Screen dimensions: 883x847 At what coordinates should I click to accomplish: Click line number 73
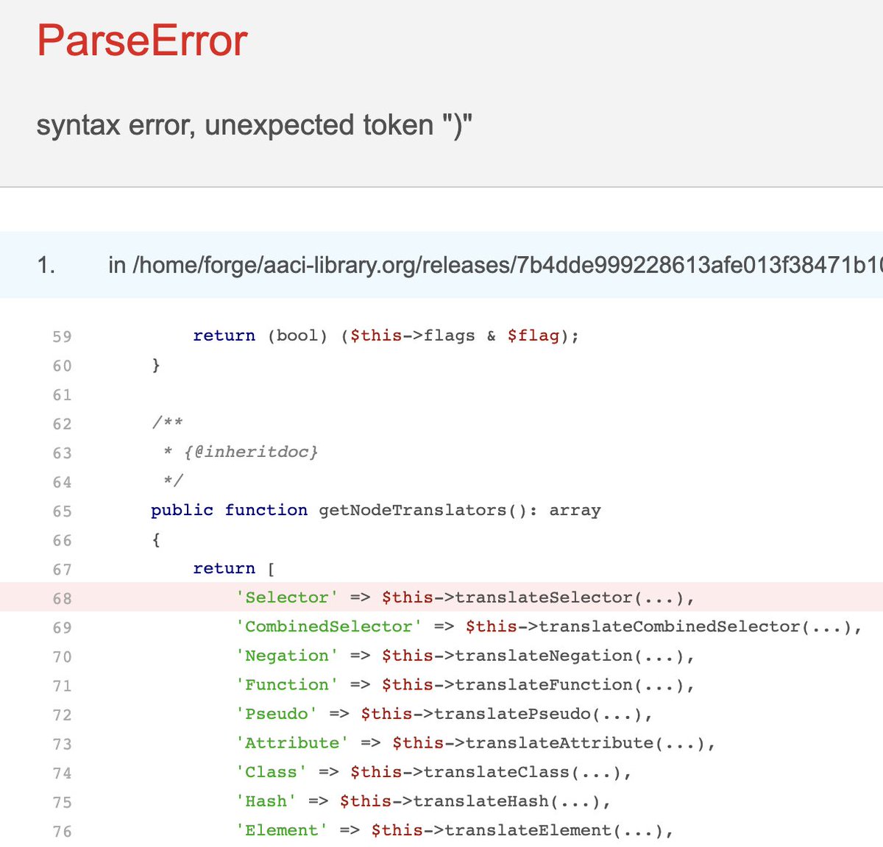click(62, 744)
